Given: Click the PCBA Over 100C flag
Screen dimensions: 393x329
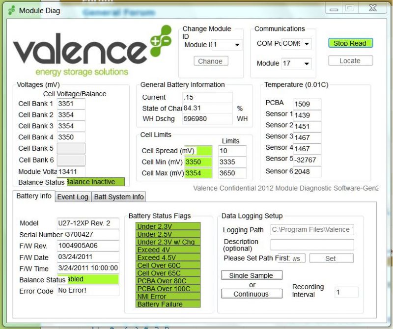Looking at the screenshot, I should click(x=168, y=288).
